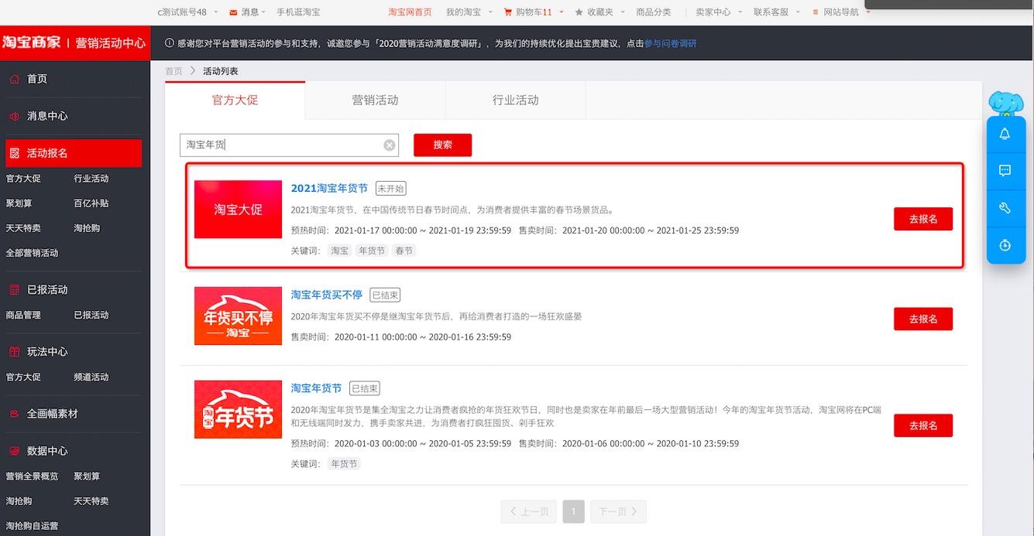This screenshot has width=1034, height=536.
Task: Click the blue elephant mascot icon
Action: pos(1006,103)
